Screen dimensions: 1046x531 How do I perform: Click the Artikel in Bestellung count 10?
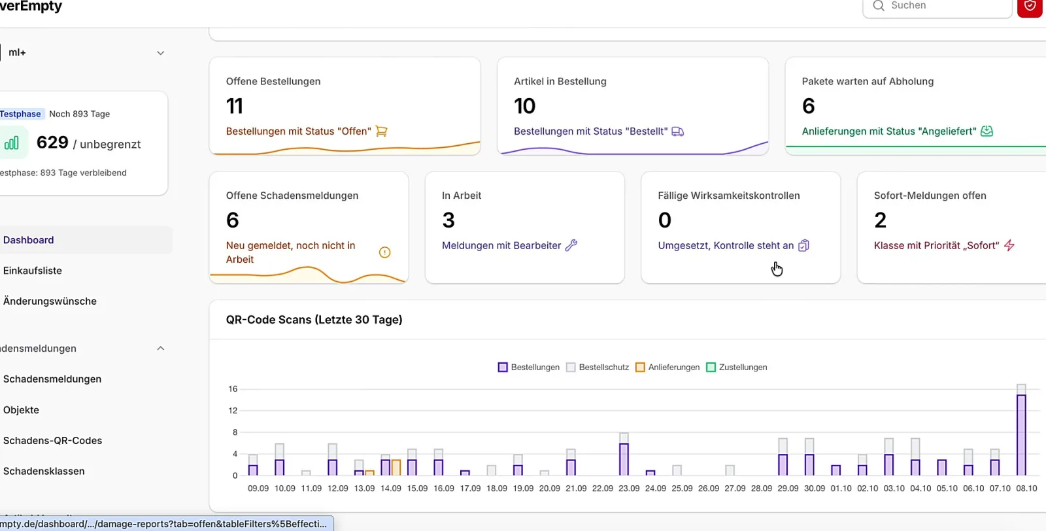click(525, 106)
